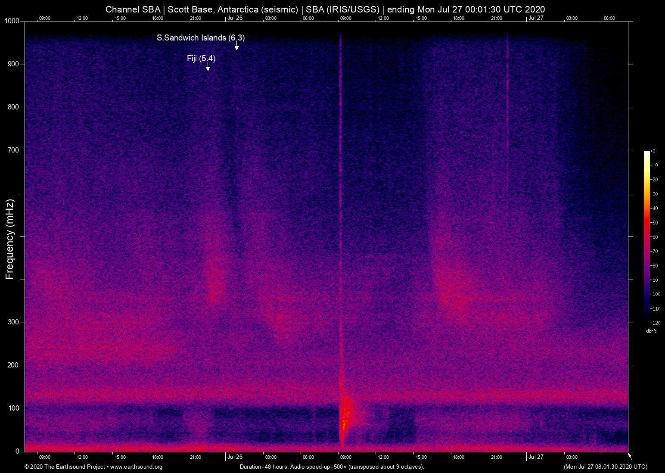Open the www.earthsound.org link
Viewport: 665px width, 473px height.
coord(136,467)
